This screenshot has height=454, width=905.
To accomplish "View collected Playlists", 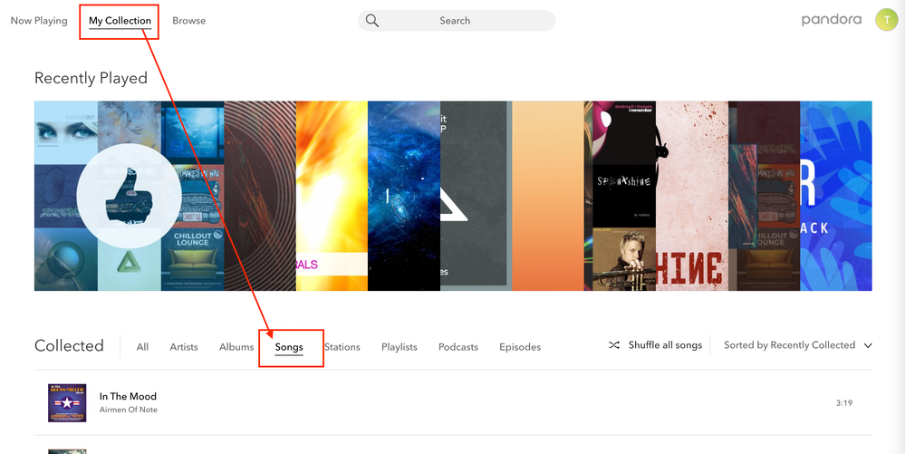I will pyautogui.click(x=399, y=347).
